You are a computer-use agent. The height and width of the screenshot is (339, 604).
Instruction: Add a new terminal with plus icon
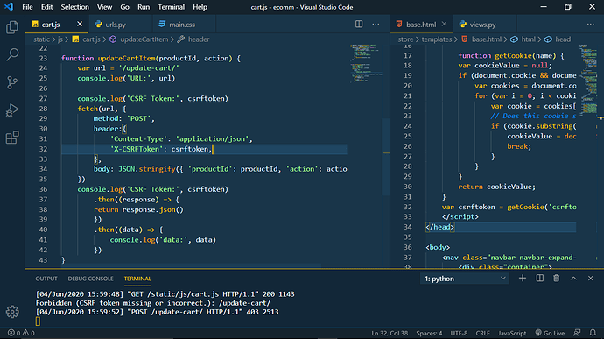[523, 278]
